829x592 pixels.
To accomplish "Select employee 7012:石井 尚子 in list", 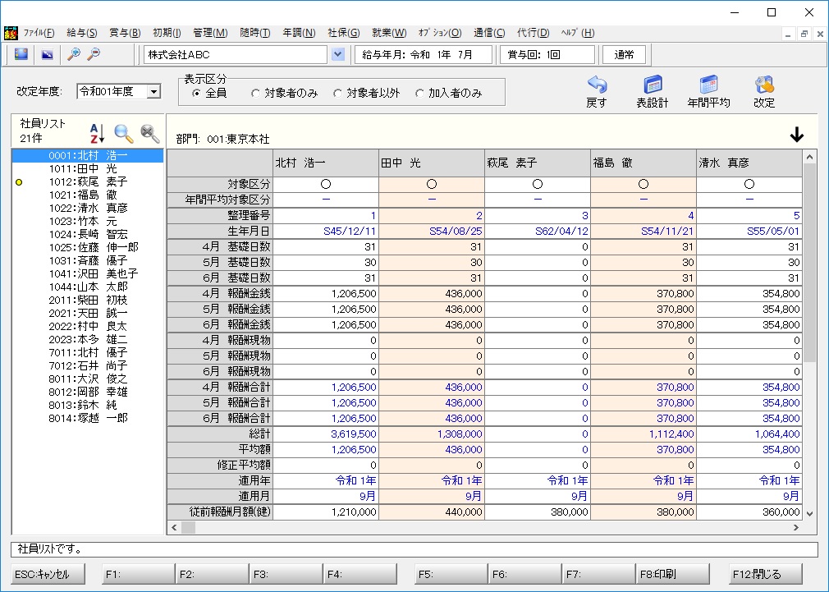I will click(x=88, y=365).
